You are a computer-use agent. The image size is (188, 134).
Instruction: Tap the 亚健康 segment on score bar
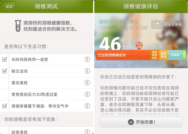[x=175, y=55]
